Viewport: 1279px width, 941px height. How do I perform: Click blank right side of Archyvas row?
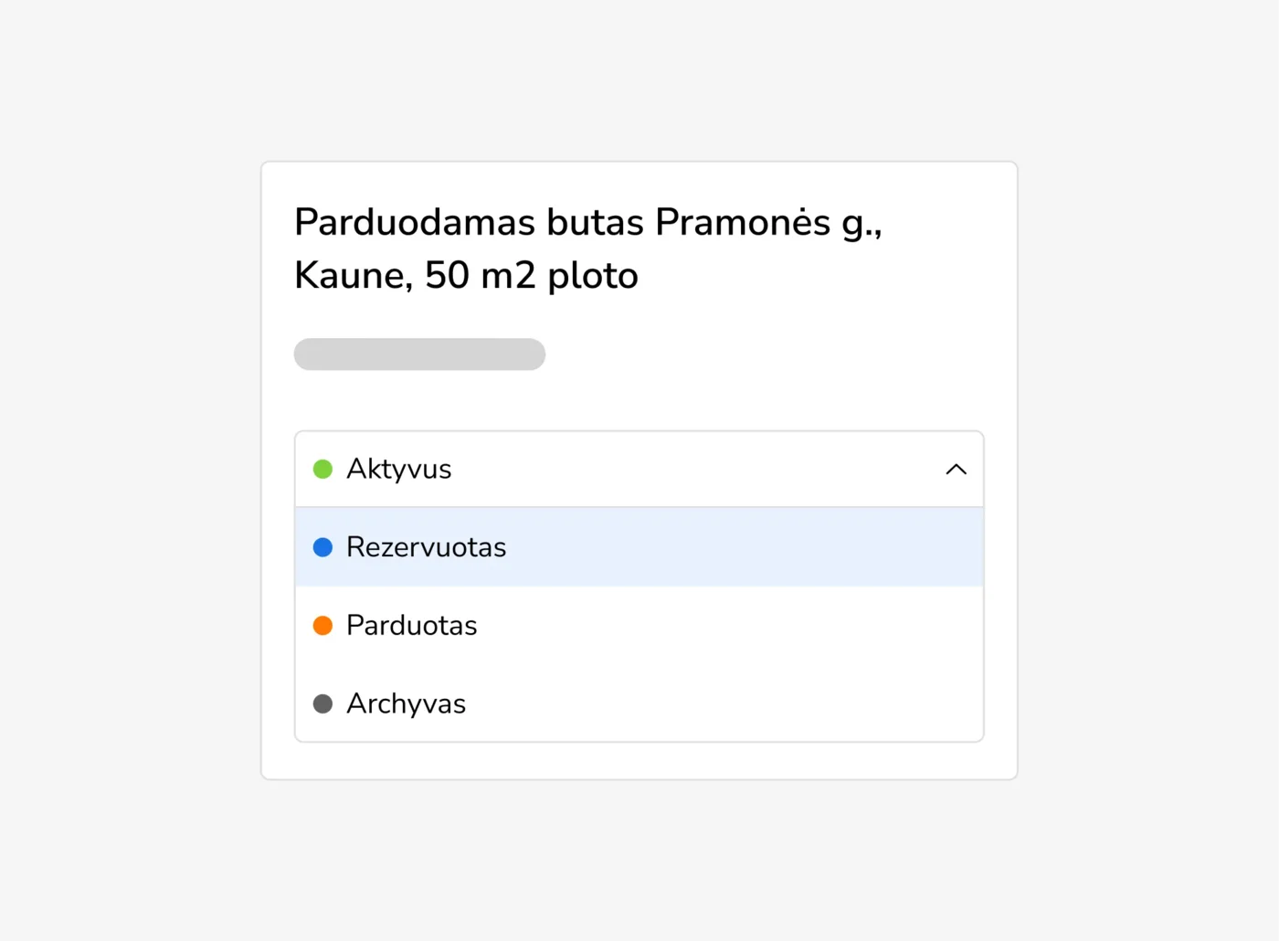[777, 704]
